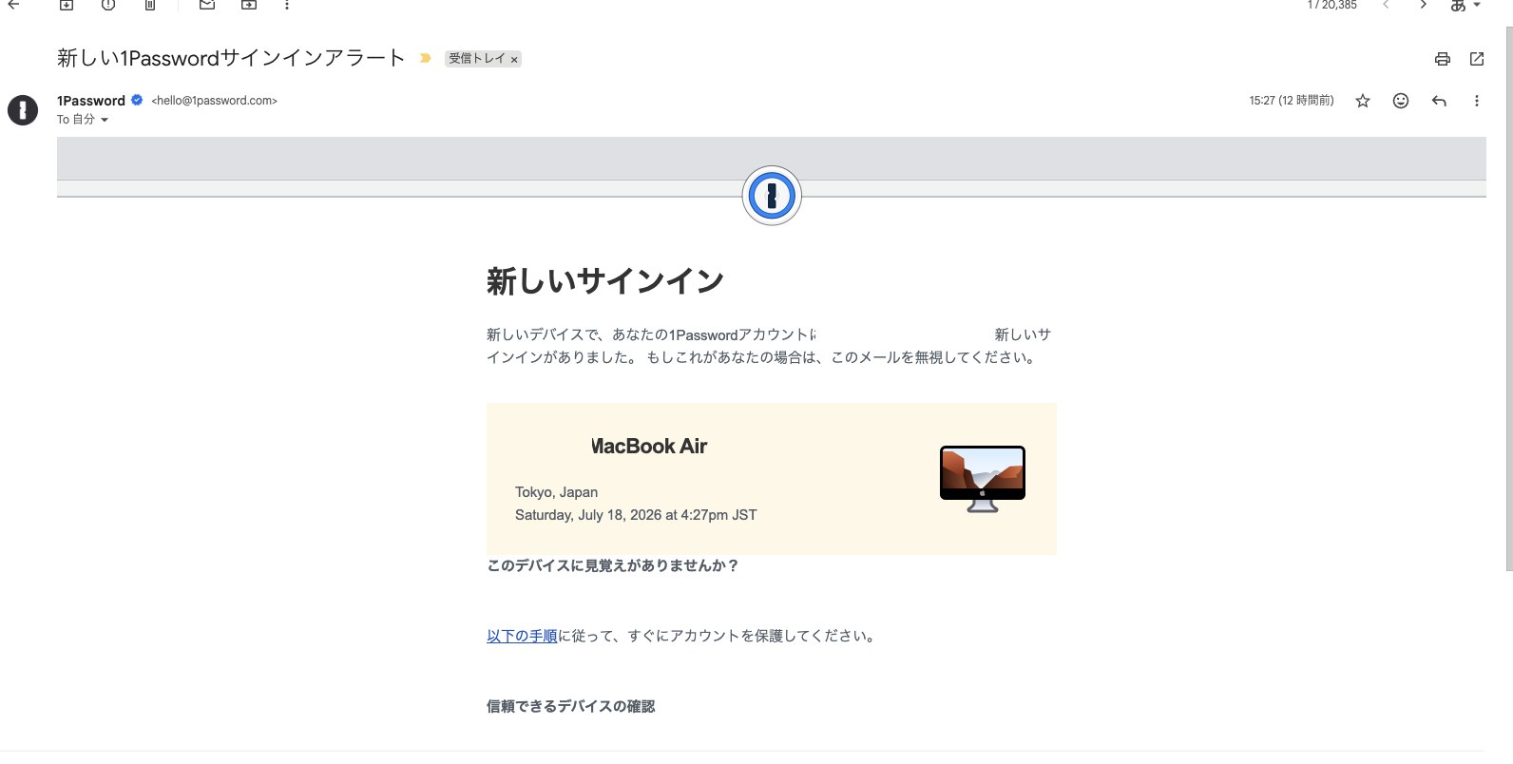Screen dimensions: 1513x764
Task: Open the top toolbar more options menu
Action: tap(287, 5)
